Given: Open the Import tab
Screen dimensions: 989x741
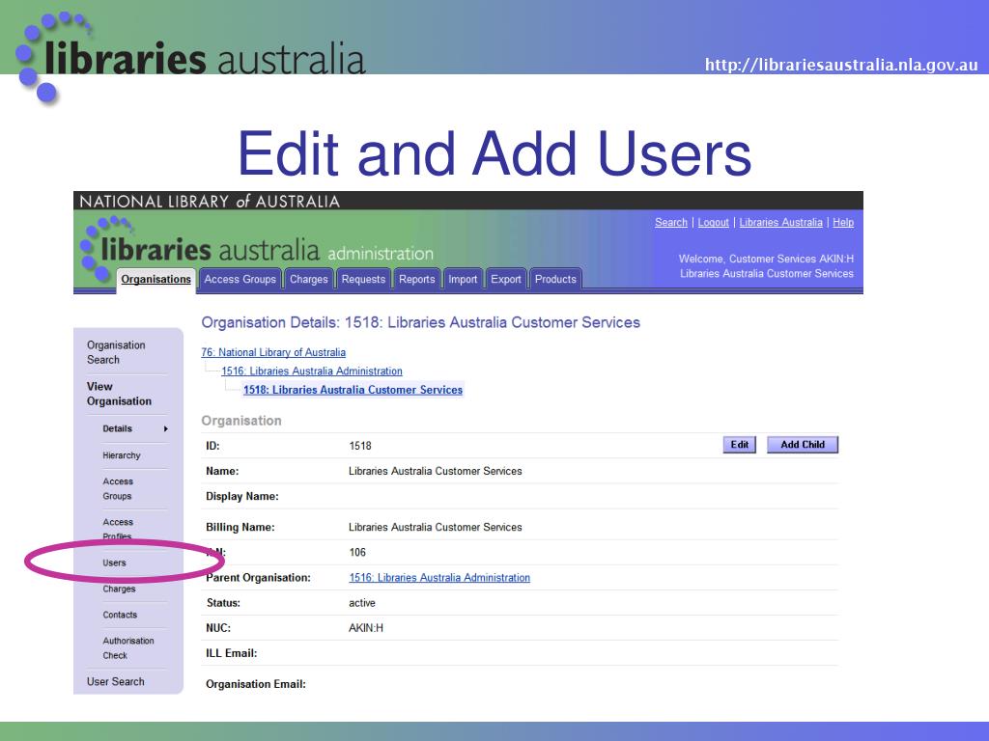Looking at the screenshot, I should 463,279.
